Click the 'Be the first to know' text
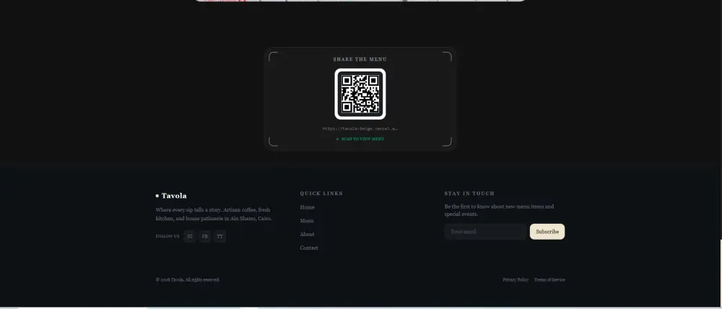Screen dimensions: 722x309 point(499,210)
